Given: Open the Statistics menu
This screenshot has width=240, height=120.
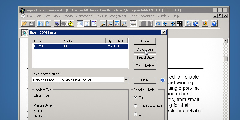Looking at the screenshot, I should tap(147, 16).
